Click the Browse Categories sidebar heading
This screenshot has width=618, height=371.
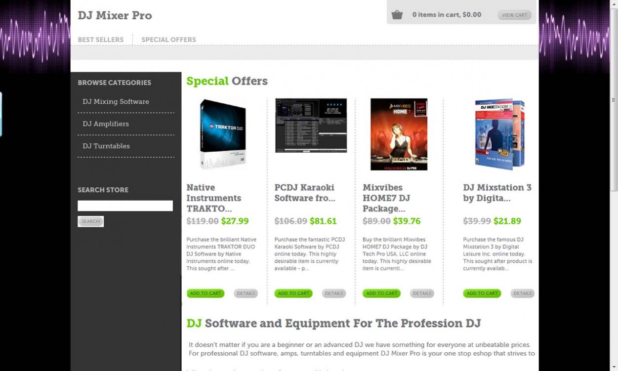point(114,82)
